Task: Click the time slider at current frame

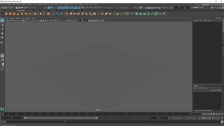Action: (x=2, y=114)
